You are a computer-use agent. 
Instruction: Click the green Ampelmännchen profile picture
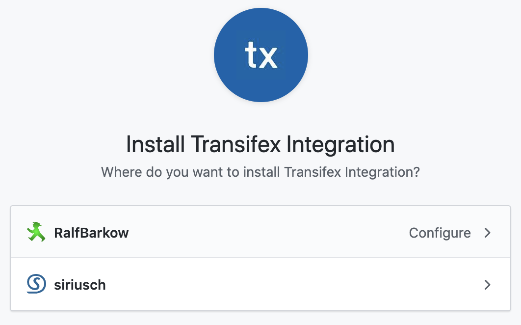pos(35,232)
